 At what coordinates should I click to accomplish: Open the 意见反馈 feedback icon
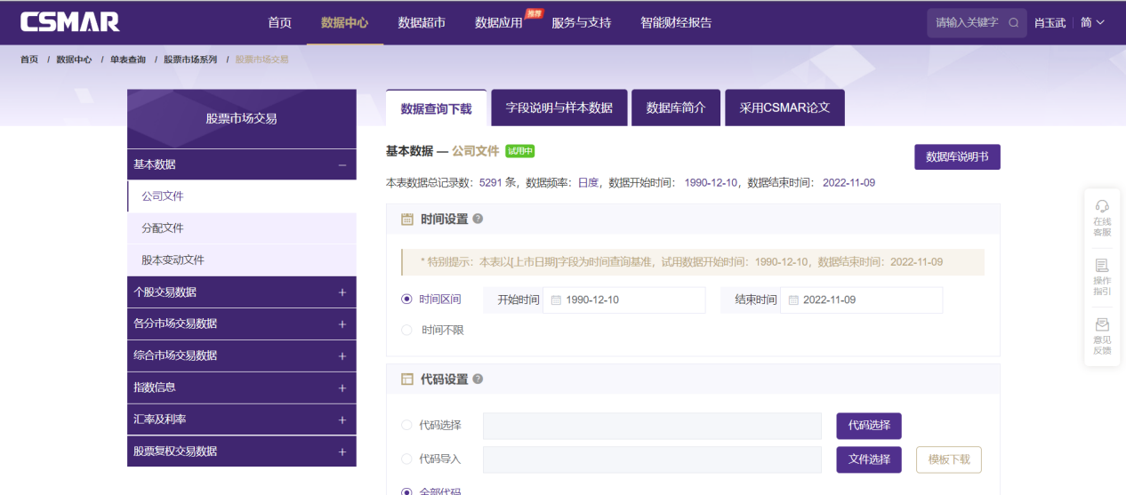(x=1102, y=324)
